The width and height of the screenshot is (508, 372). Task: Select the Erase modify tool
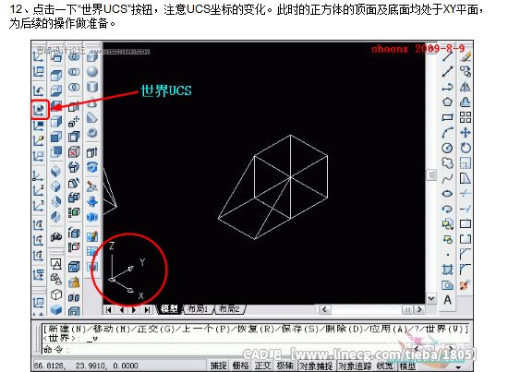click(x=466, y=56)
